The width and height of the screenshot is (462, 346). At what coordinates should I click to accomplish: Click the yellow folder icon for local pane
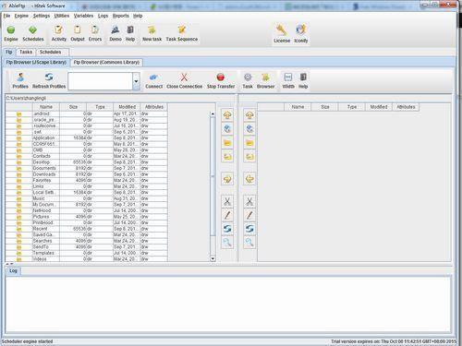[x=227, y=143]
